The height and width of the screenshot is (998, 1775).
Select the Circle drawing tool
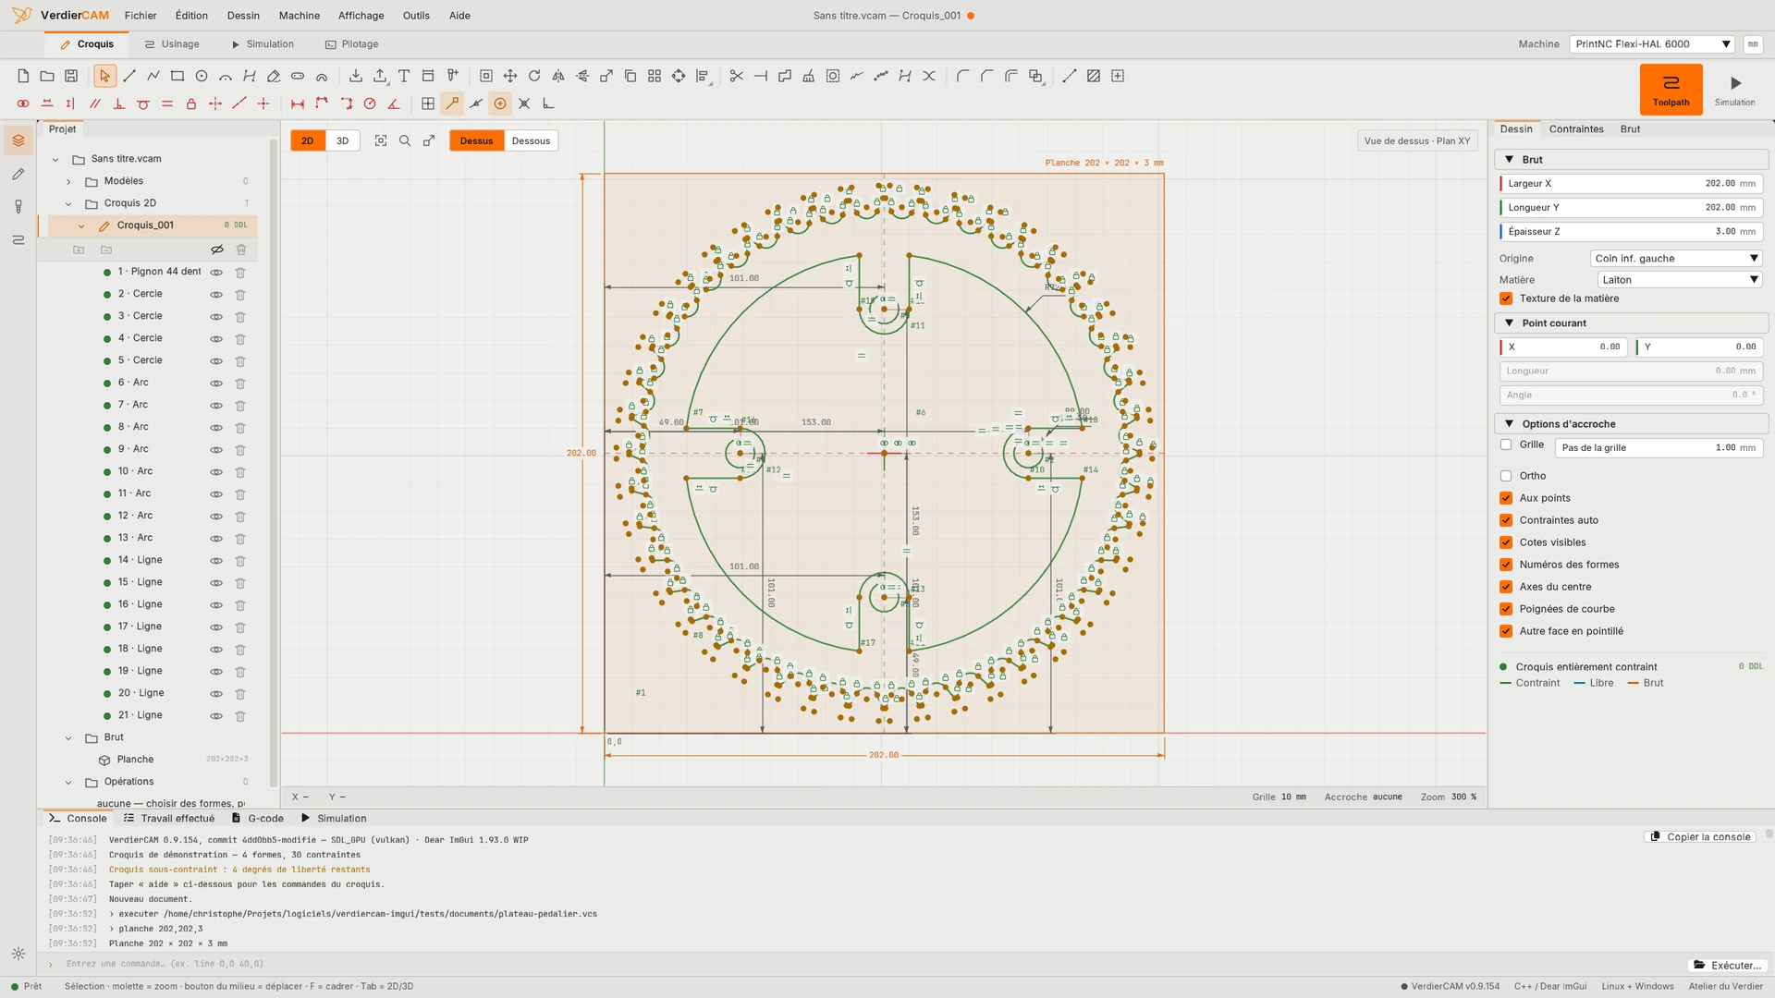202,77
